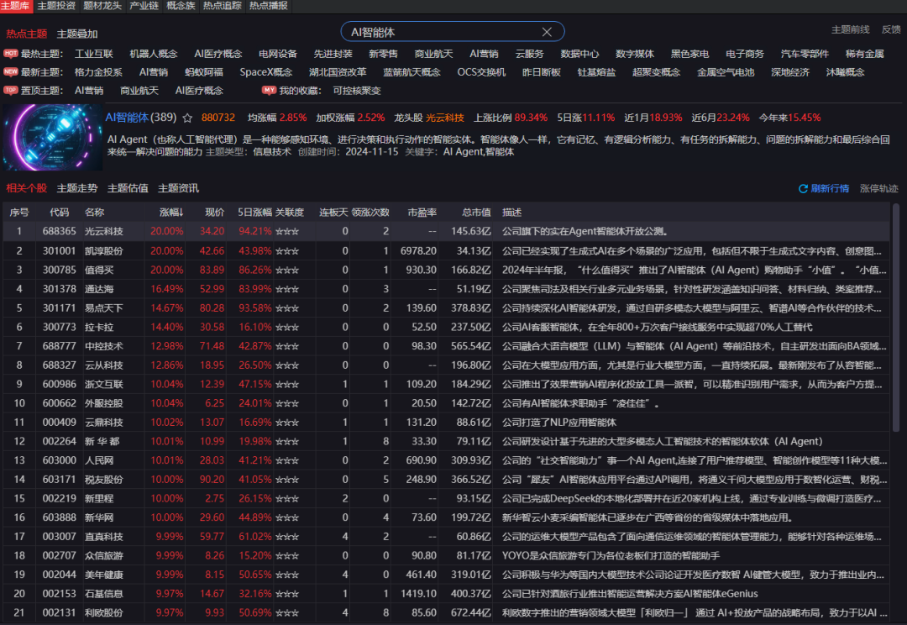Open the 热点追踪 tab
Screen dimensions: 907x625
click(222, 6)
